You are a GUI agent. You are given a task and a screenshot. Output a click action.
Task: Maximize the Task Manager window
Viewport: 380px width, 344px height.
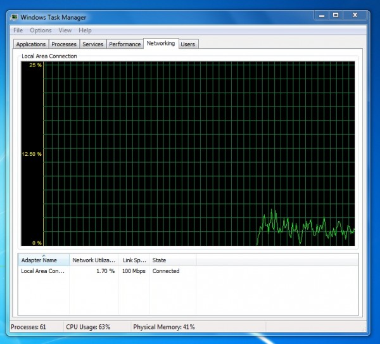pos(336,15)
